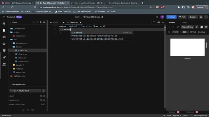
Task: Open the CodeSandbox explorer cube icon
Action: point(4,24)
